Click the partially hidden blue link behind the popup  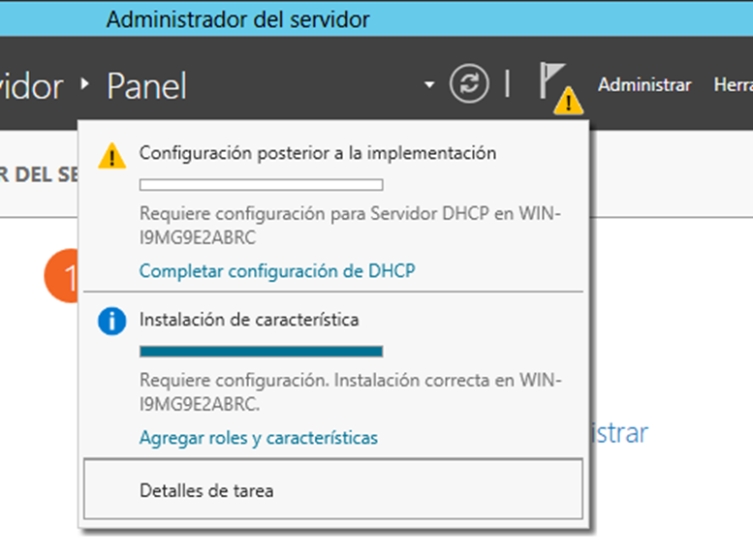point(618,433)
